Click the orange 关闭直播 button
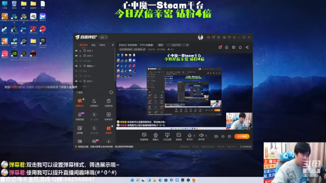 click(242, 136)
